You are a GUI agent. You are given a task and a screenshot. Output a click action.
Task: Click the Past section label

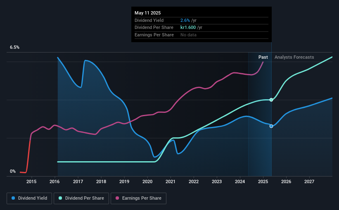pos(263,57)
